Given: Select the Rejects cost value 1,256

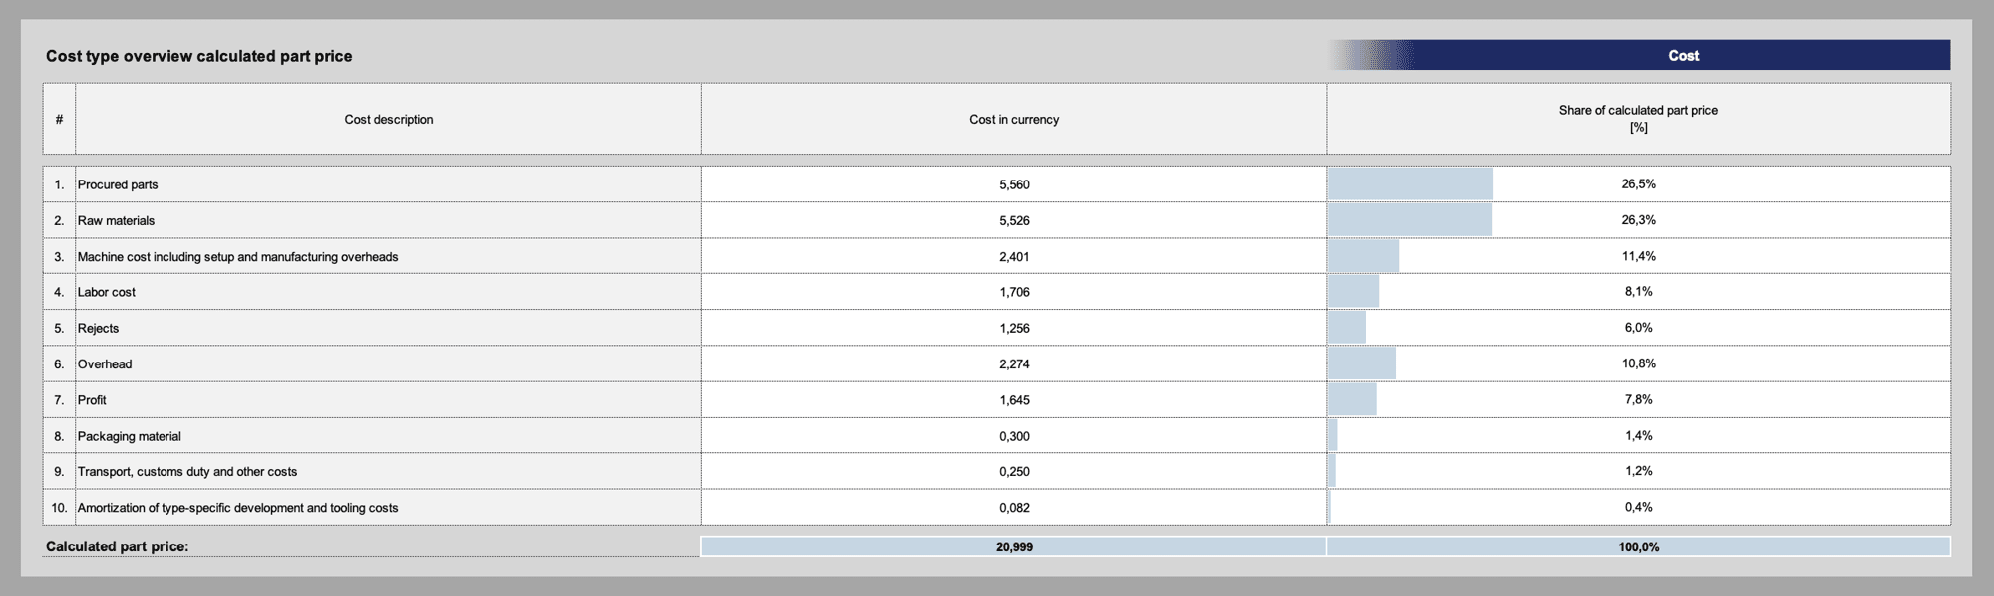Looking at the screenshot, I should point(1013,329).
